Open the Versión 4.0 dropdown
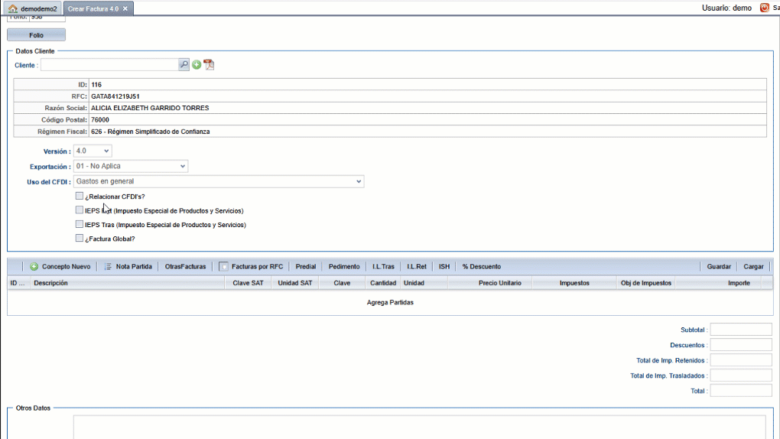This screenshot has height=439, width=780. click(x=93, y=151)
